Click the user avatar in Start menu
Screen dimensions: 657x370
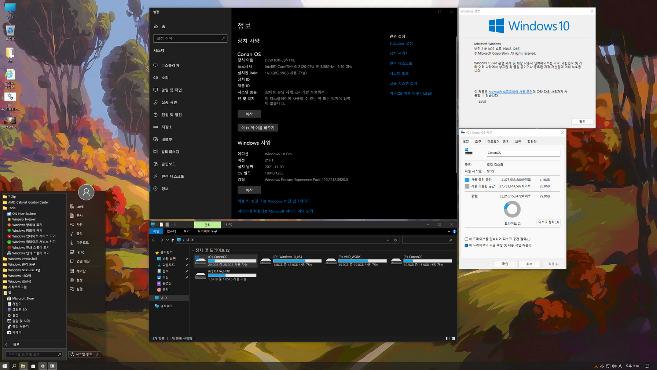(86, 192)
